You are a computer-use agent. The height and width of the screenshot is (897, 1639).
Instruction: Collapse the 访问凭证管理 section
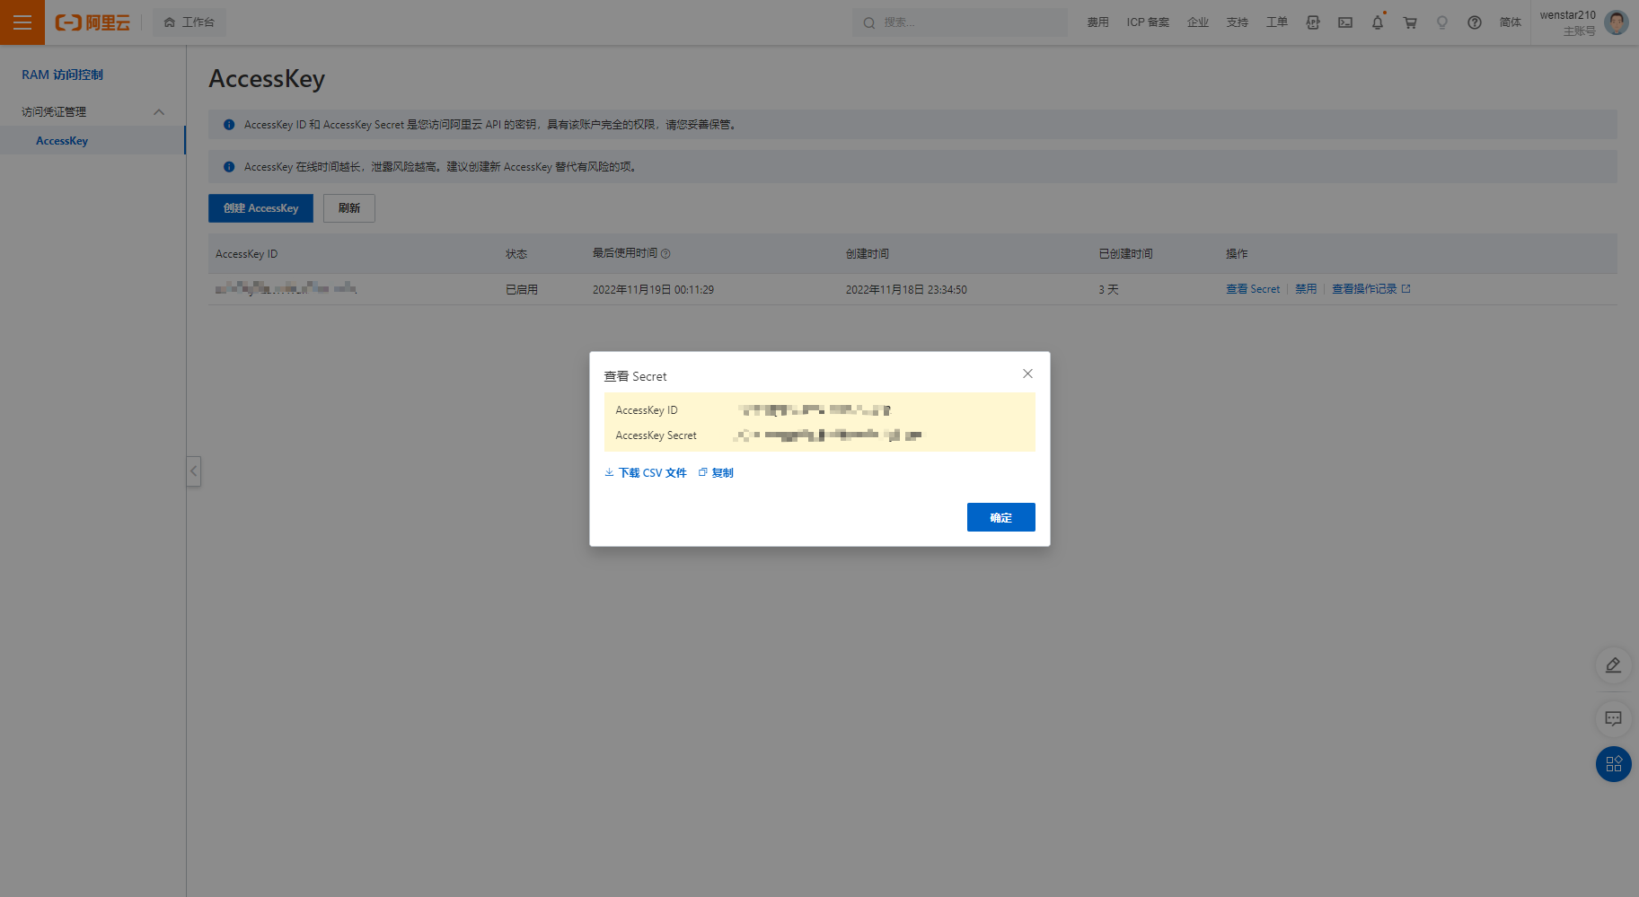point(159,112)
